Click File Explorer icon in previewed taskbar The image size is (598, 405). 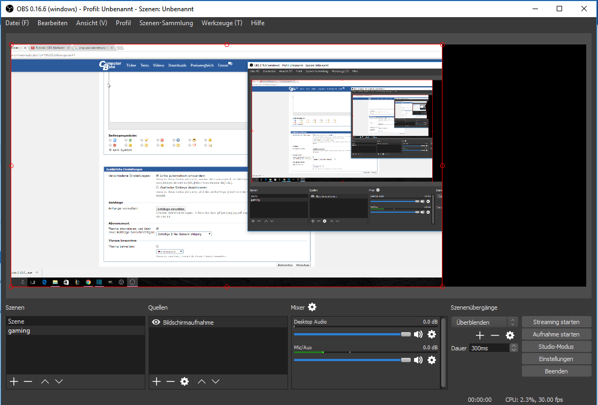pyautogui.click(x=55, y=282)
